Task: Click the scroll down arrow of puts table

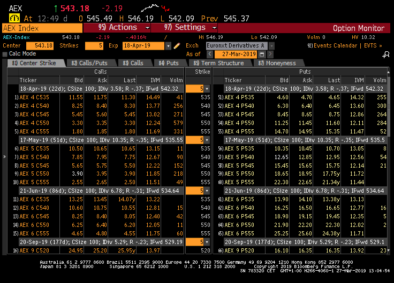Action: click(x=389, y=250)
